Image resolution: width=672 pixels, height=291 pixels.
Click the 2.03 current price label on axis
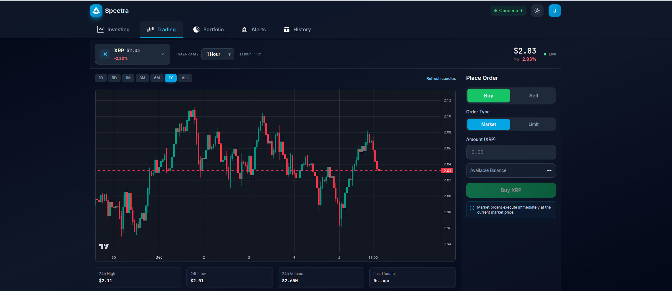(447, 171)
